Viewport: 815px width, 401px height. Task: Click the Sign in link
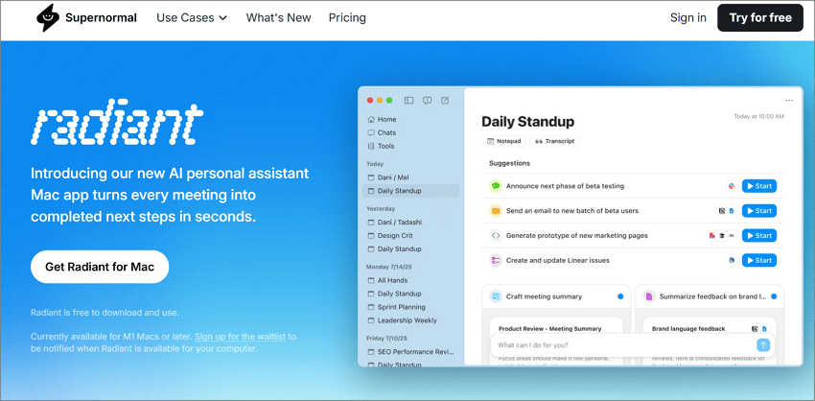pos(688,17)
